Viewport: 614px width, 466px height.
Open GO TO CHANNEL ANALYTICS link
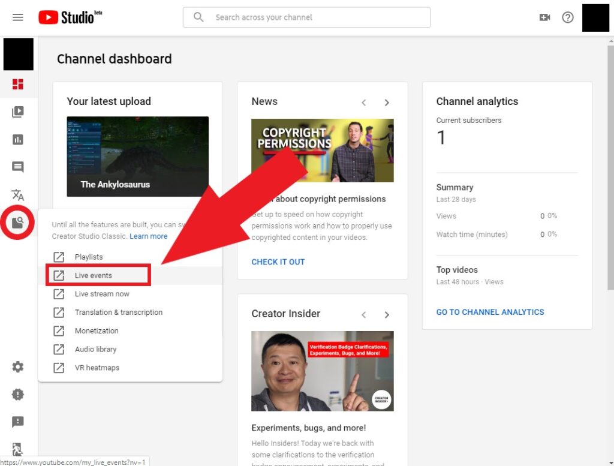click(x=490, y=312)
